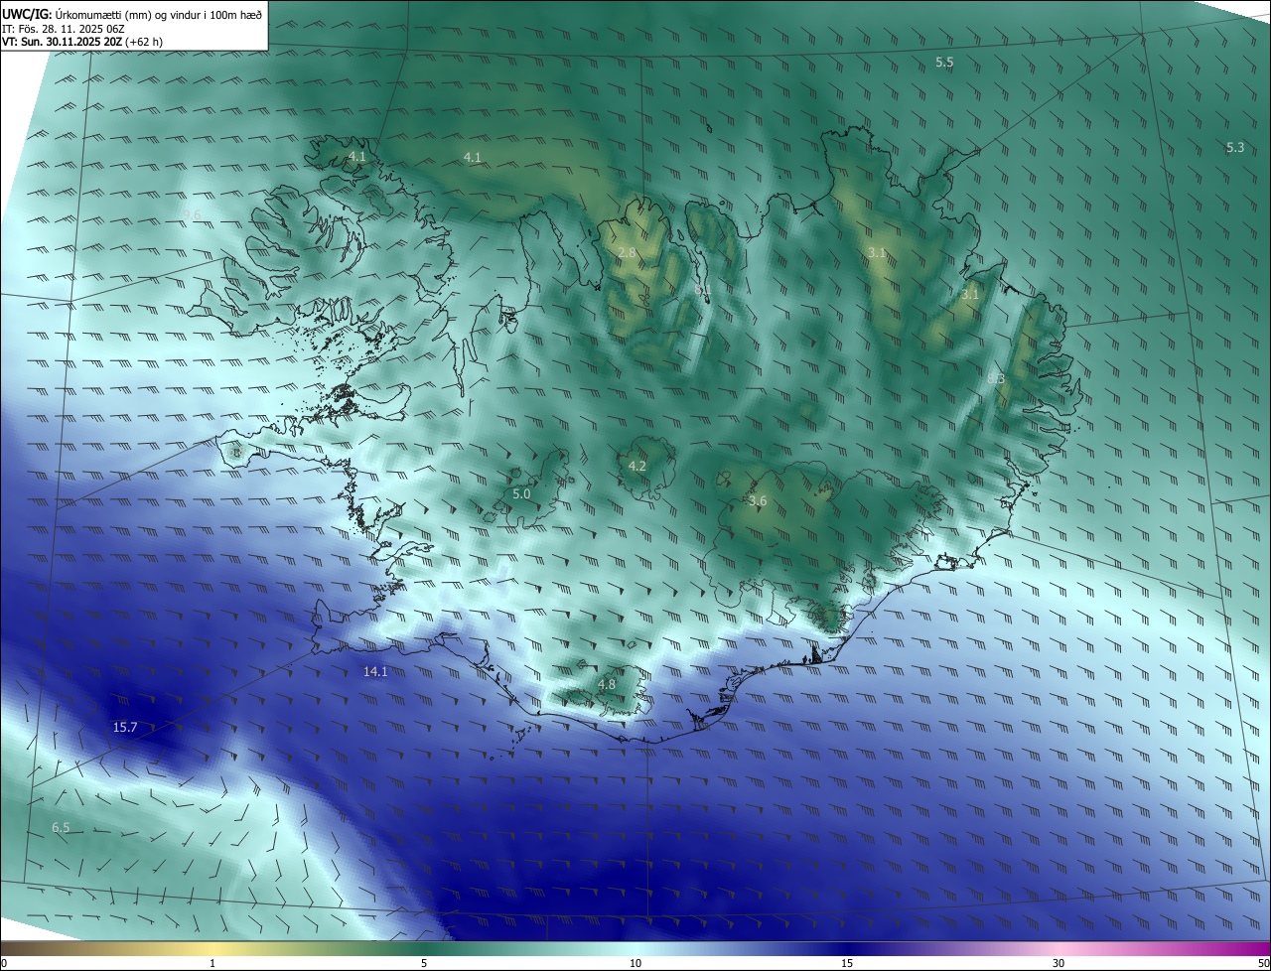Click the 4.2 value label on the map

tap(637, 467)
